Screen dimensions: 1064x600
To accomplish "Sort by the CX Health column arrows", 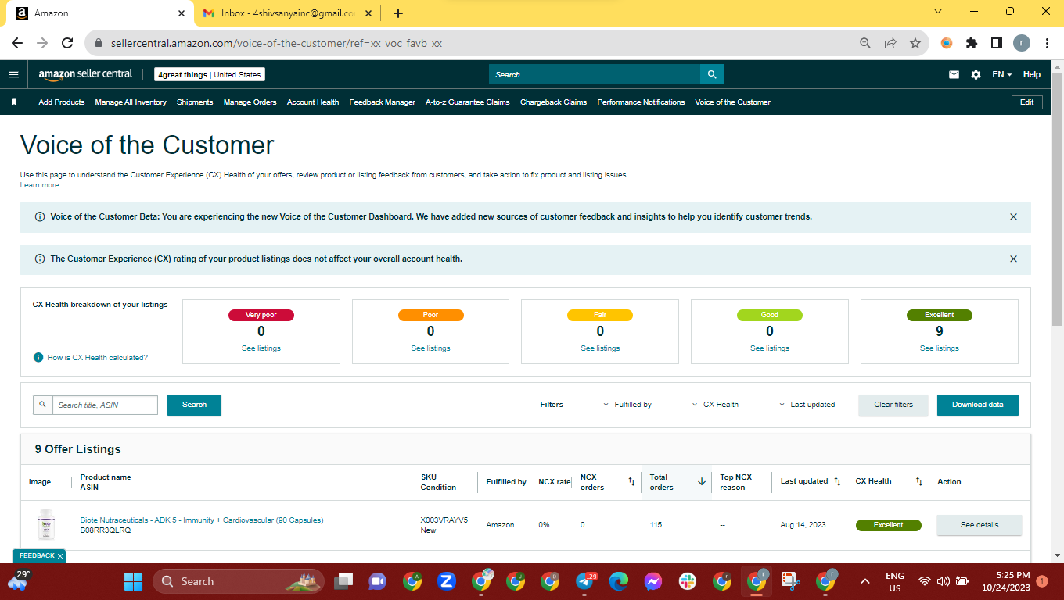I will (919, 482).
